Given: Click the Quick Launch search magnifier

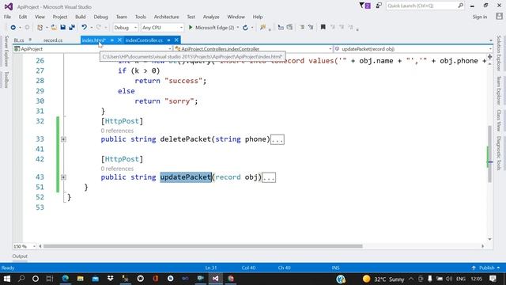Looking at the screenshot, I should pyautogui.click(x=460, y=6).
